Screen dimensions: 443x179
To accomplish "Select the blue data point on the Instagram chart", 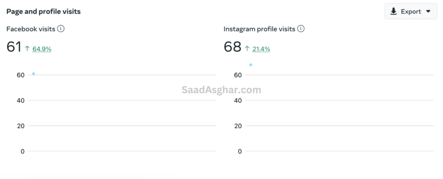I will (250, 65).
